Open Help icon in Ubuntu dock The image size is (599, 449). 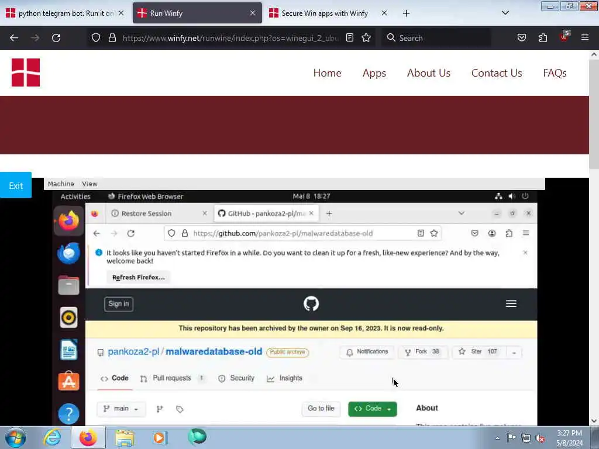click(69, 414)
